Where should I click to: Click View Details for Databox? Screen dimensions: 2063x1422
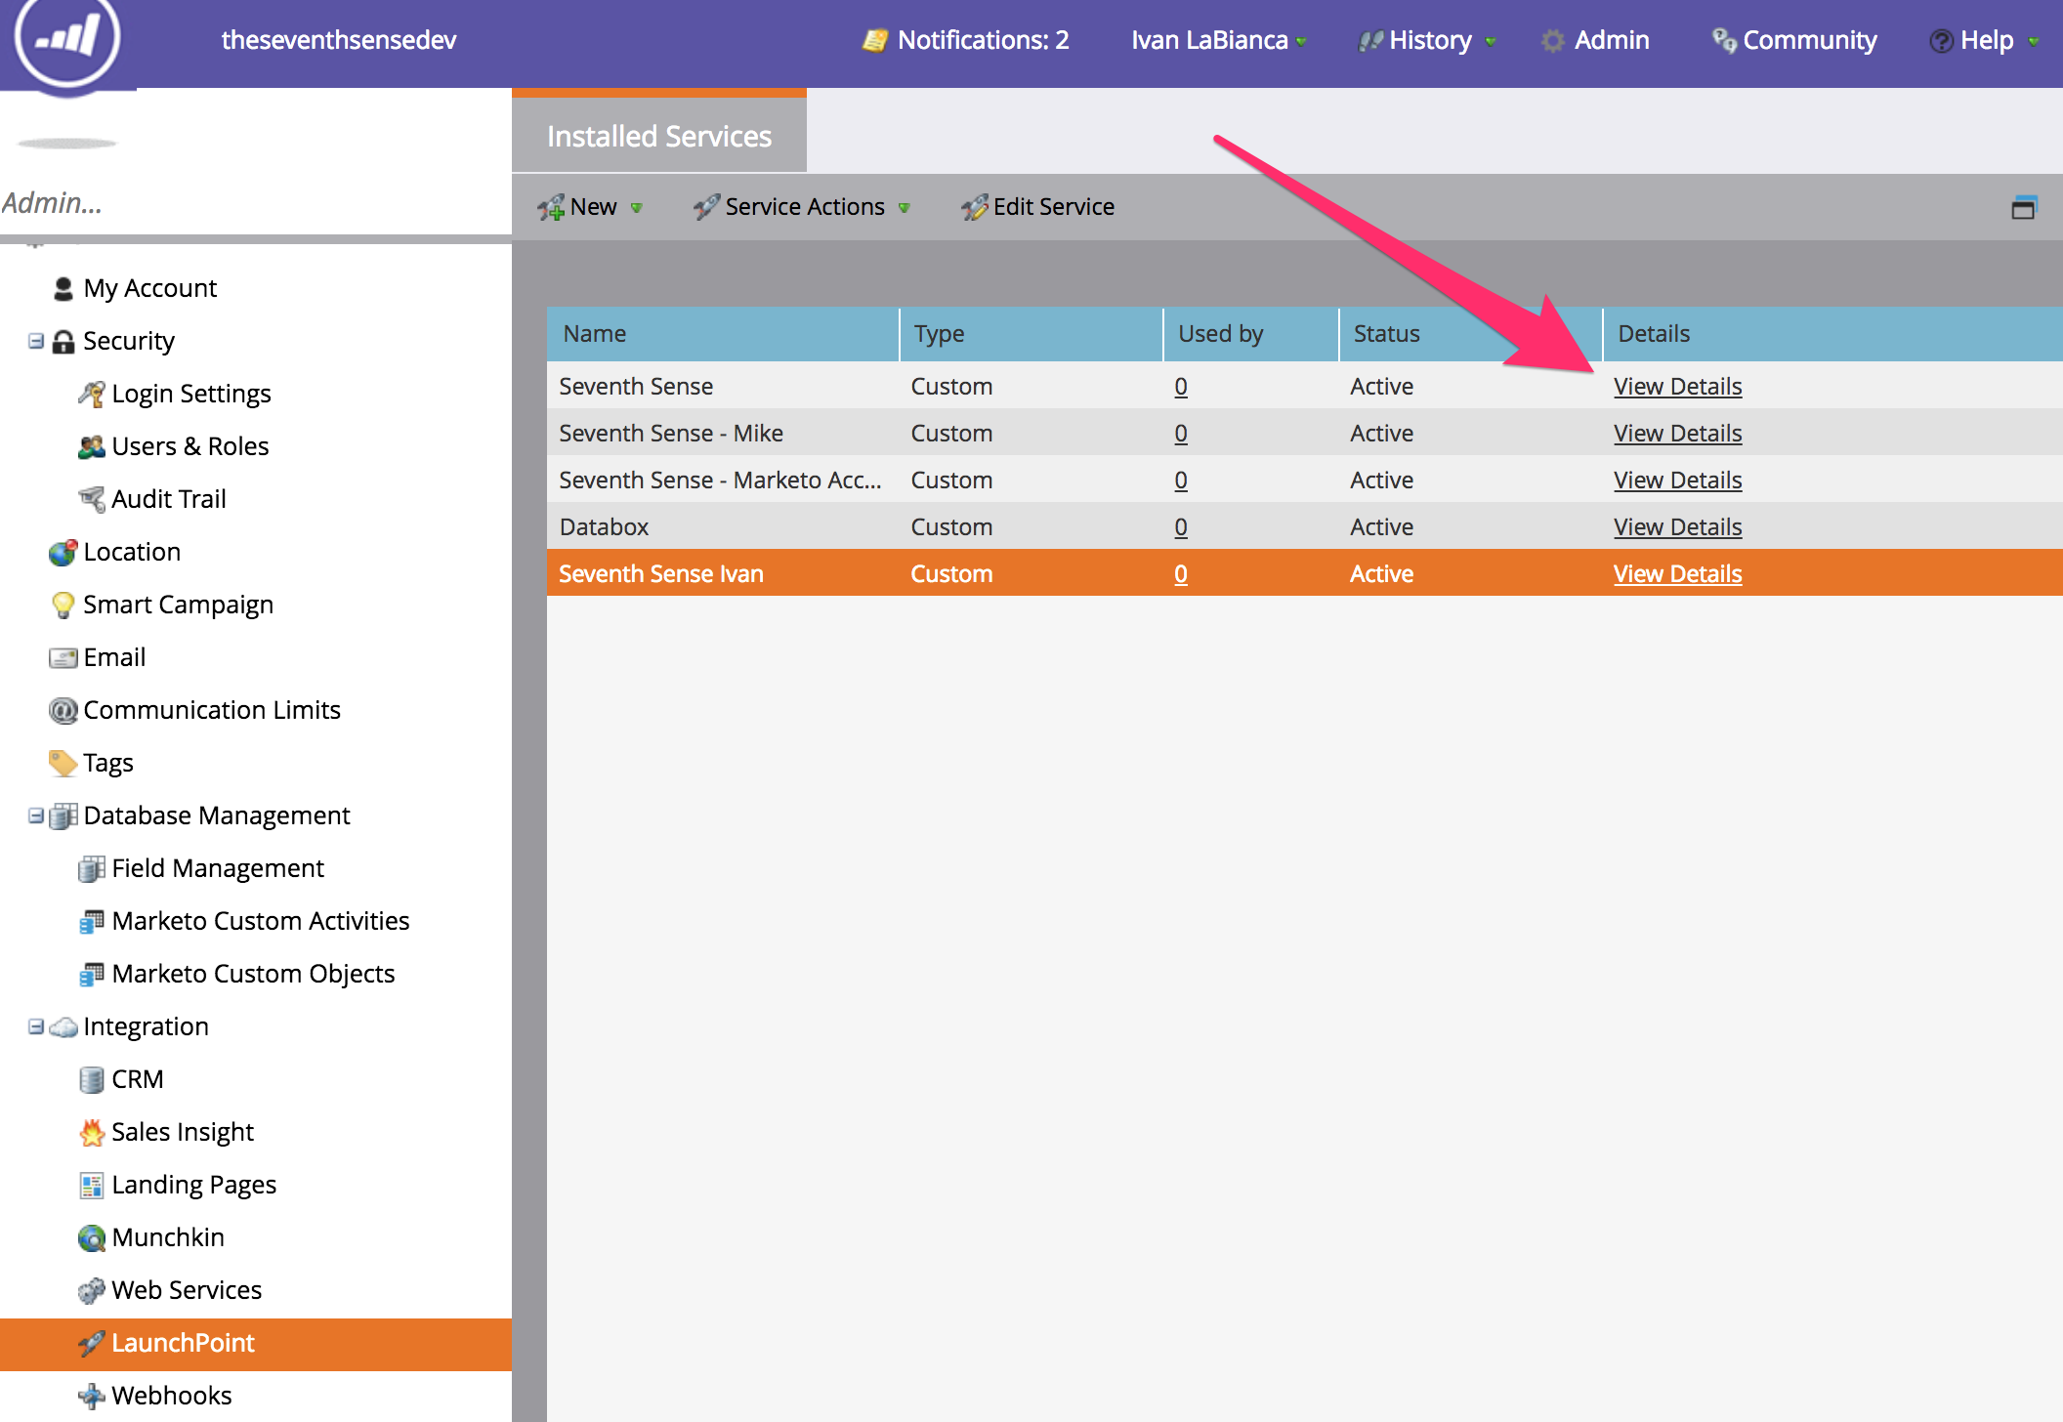1677,527
